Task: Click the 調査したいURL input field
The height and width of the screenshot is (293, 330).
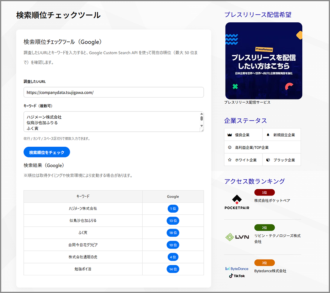Action: click(x=114, y=92)
